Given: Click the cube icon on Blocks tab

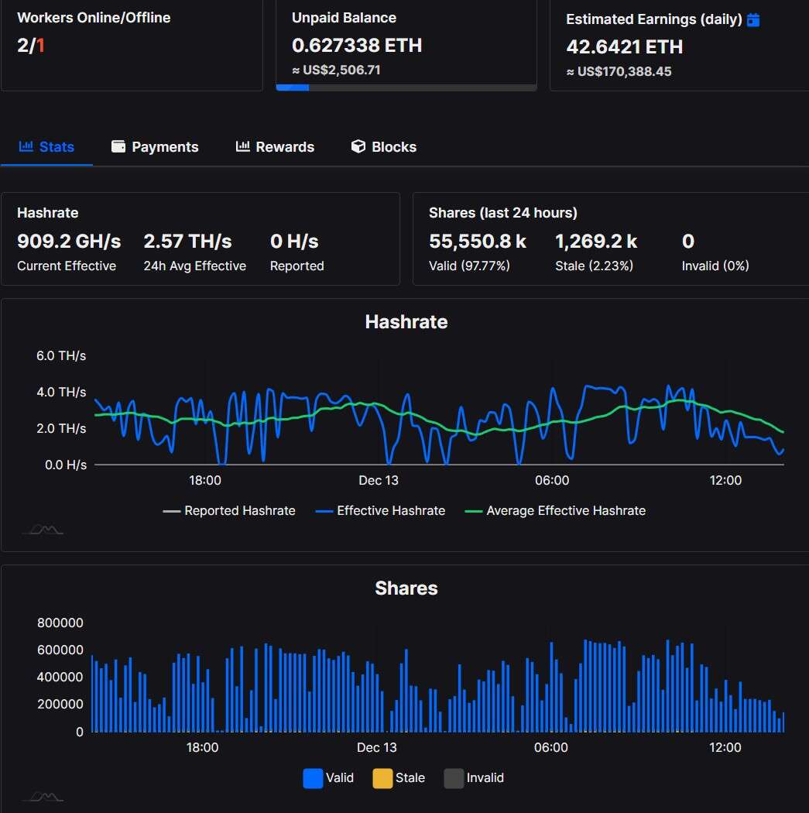Looking at the screenshot, I should point(358,146).
